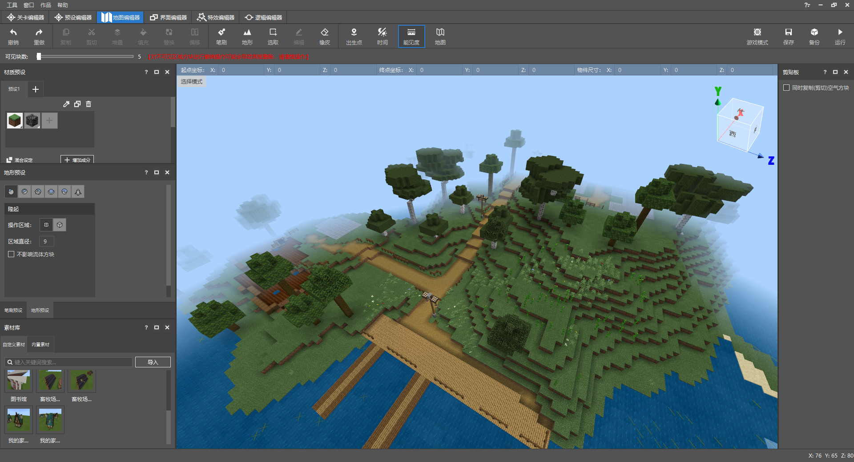
Task: Enable 同时复制(剪切)空气方块 checkbox
Action: pos(786,88)
